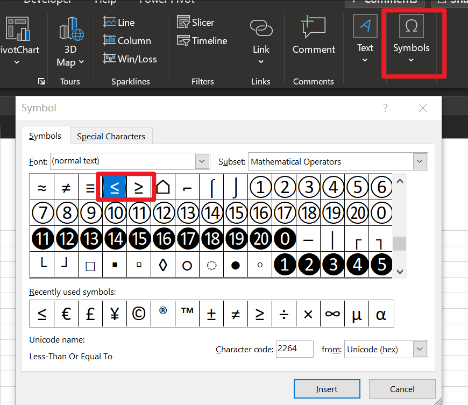Viewport: 468px width, 405px height.
Task: Select the dotted circle symbol
Action: coord(211,265)
